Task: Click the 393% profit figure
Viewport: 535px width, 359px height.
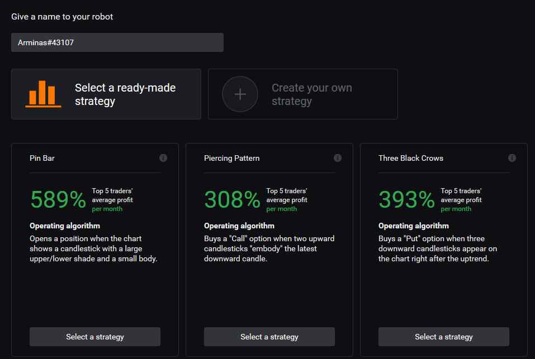Action: 407,199
